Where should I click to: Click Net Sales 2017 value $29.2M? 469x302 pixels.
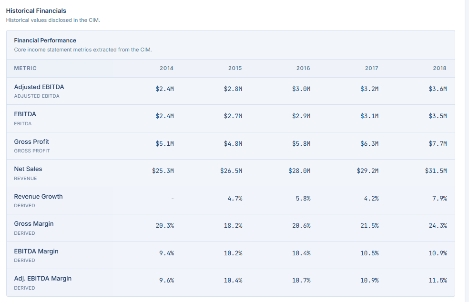click(367, 171)
